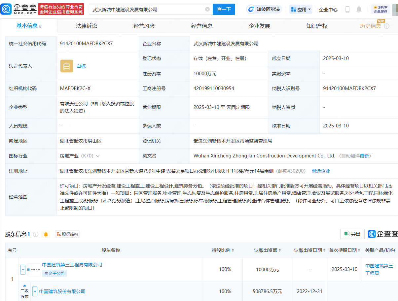Screen dimensions: 398x301
Task: Collapse 二级股东 section arrow
Action: (x=25, y=285)
